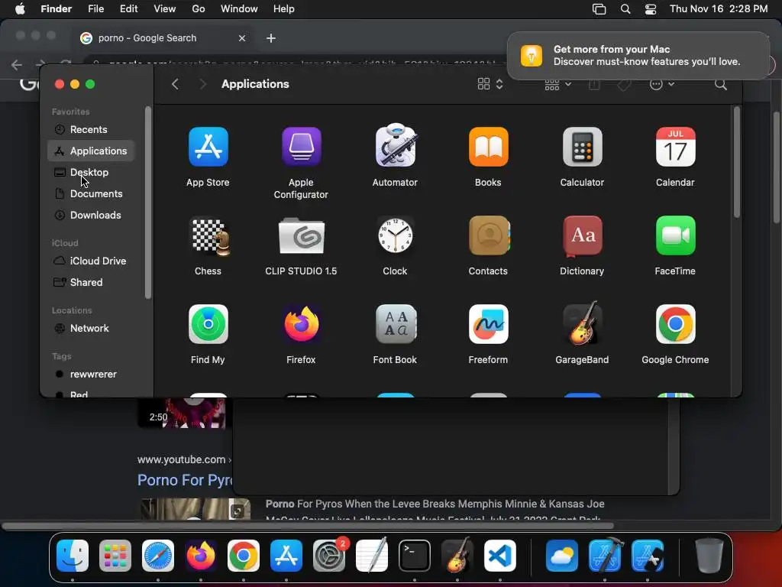Select Shared in Finder sidebar
The image size is (782, 587).
coord(91,283)
